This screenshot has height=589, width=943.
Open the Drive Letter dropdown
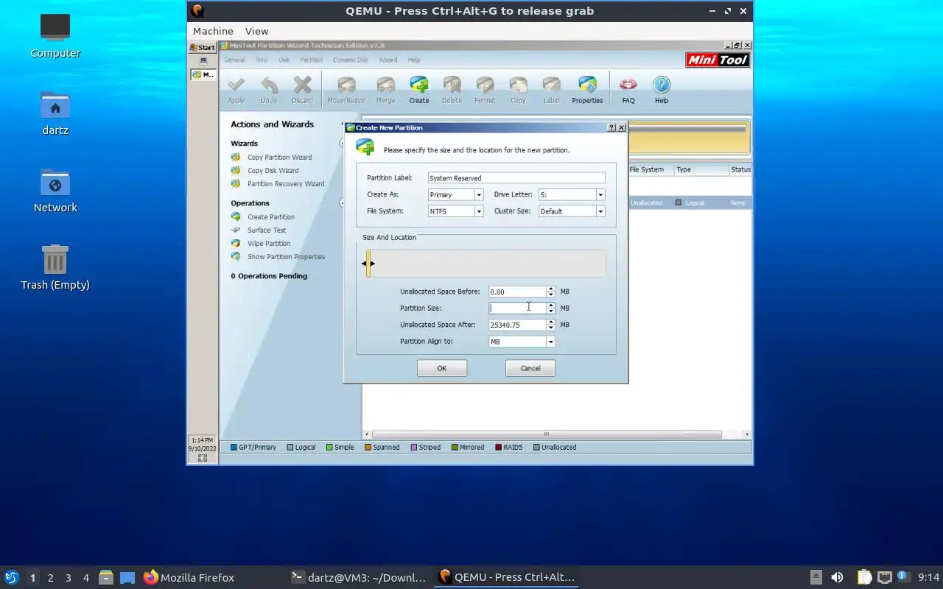coord(600,195)
